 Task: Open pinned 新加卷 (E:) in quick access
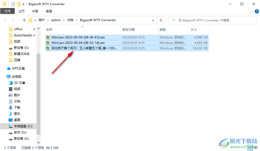pyautogui.click(x=21, y=48)
